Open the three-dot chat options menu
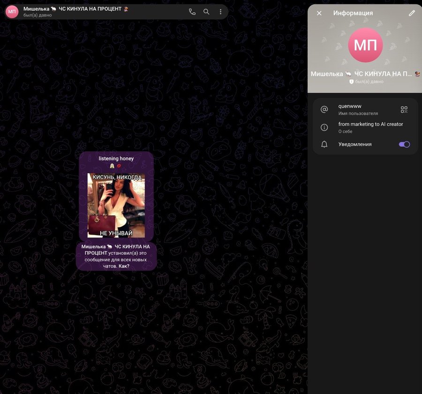Image resolution: width=422 pixels, height=394 pixels. [x=221, y=12]
